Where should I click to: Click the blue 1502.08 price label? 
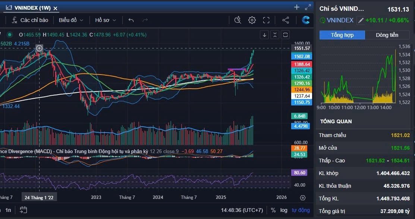pyautogui.click(x=301, y=56)
